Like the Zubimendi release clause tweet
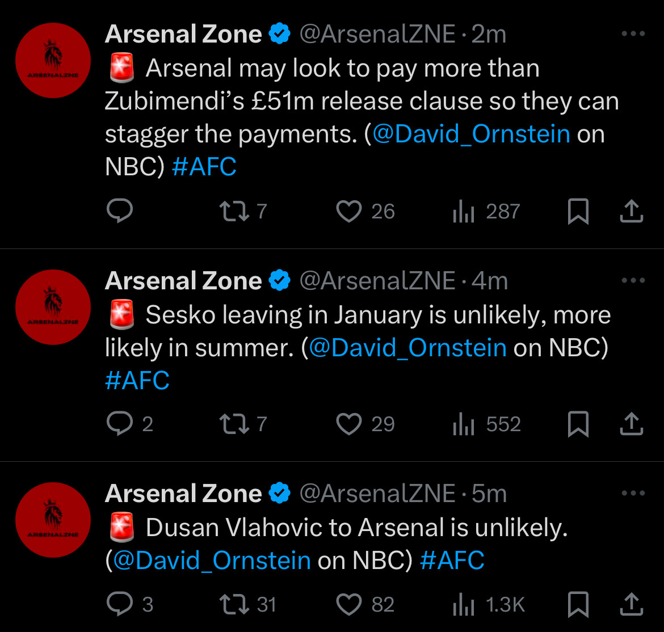Image resolution: width=664 pixels, height=632 pixels. (349, 212)
